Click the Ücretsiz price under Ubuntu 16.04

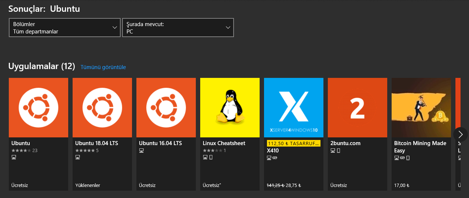click(x=147, y=186)
